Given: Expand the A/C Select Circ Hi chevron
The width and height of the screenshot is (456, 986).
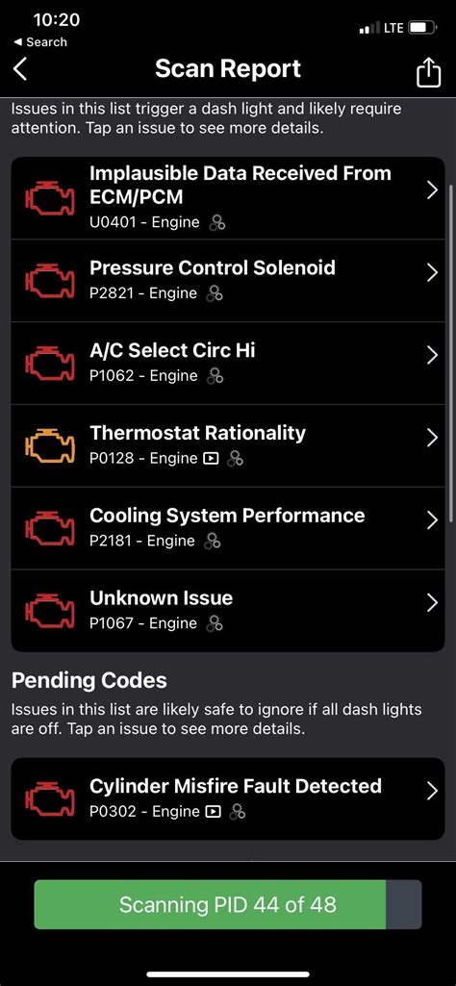Looking at the screenshot, I should tap(432, 355).
